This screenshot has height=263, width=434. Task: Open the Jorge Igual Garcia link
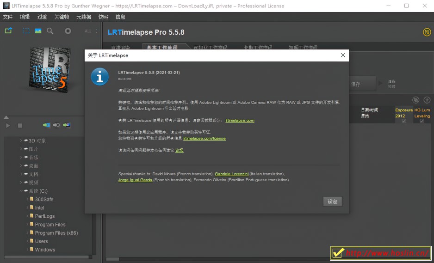(135, 180)
